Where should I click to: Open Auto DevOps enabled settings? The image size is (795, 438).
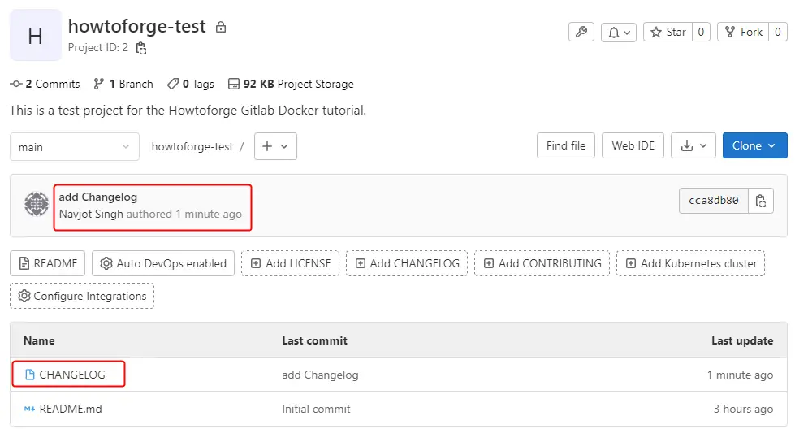tap(163, 263)
